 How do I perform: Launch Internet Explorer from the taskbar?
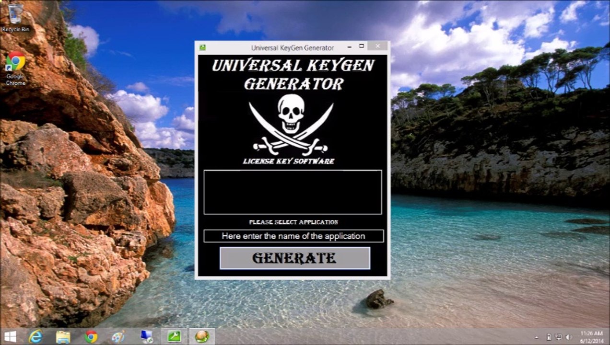[x=35, y=336]
